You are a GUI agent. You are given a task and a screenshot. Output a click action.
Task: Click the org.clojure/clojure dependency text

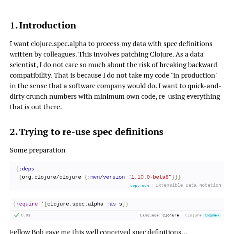(x=51, y=177)
